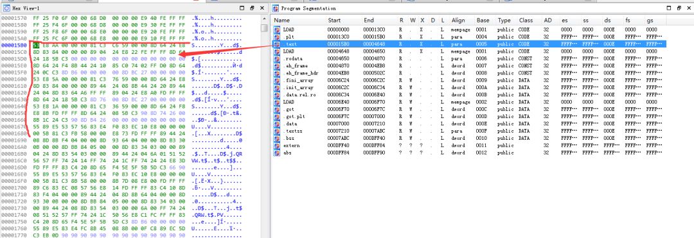Click end address 00004870 of .rodata
This screenshot has width=694, height=238.
point(375,58)
